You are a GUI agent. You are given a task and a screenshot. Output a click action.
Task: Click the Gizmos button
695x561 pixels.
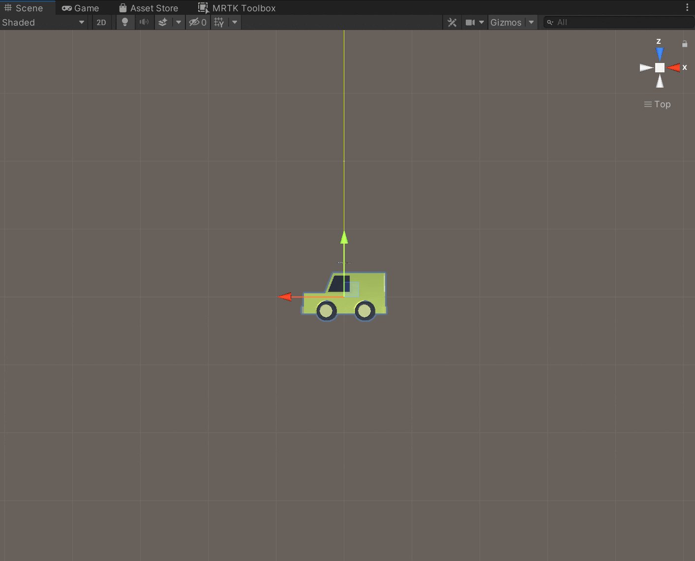tap(506, 22)
